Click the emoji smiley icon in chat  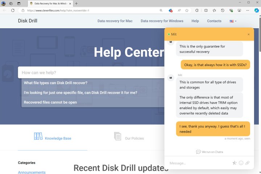pyautogui.click(x=241, y=163)
